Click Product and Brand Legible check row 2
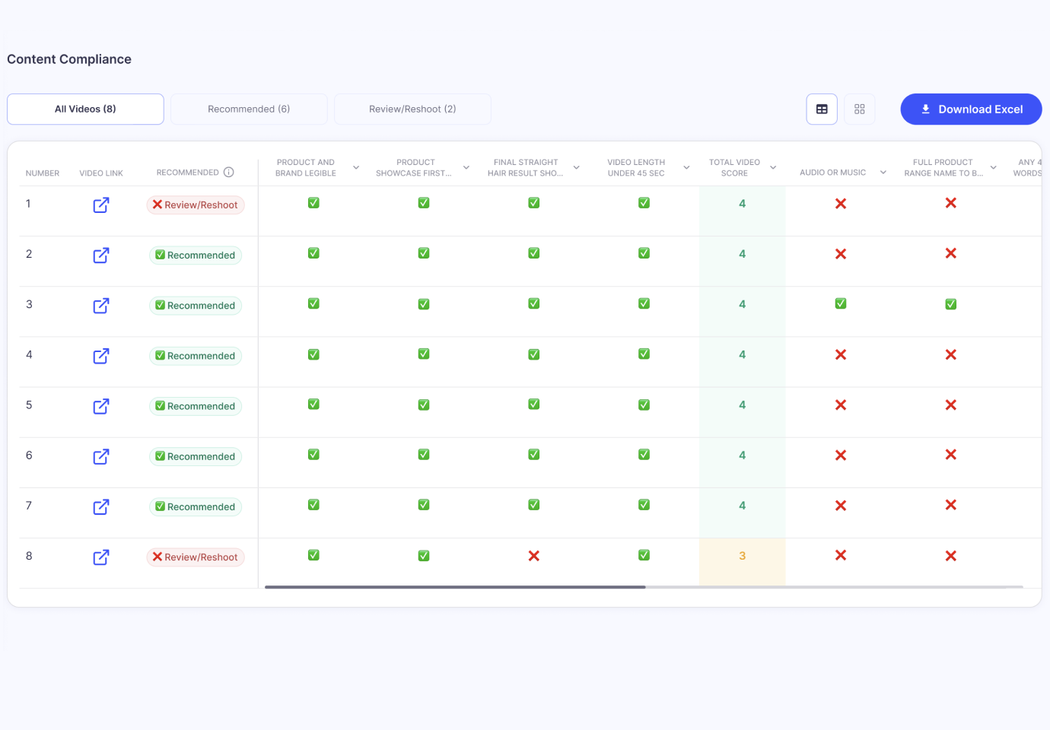This screenshot has width=1050, height=730. 313,253
